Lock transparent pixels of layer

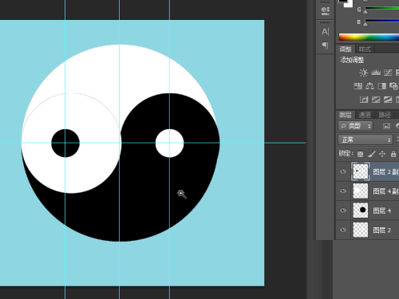(360, 154)
